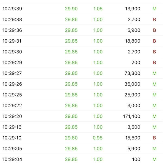This screenshot has height=163, width=163.
Task: Select the 10:29:39 trade row
Action: (81, 9)
